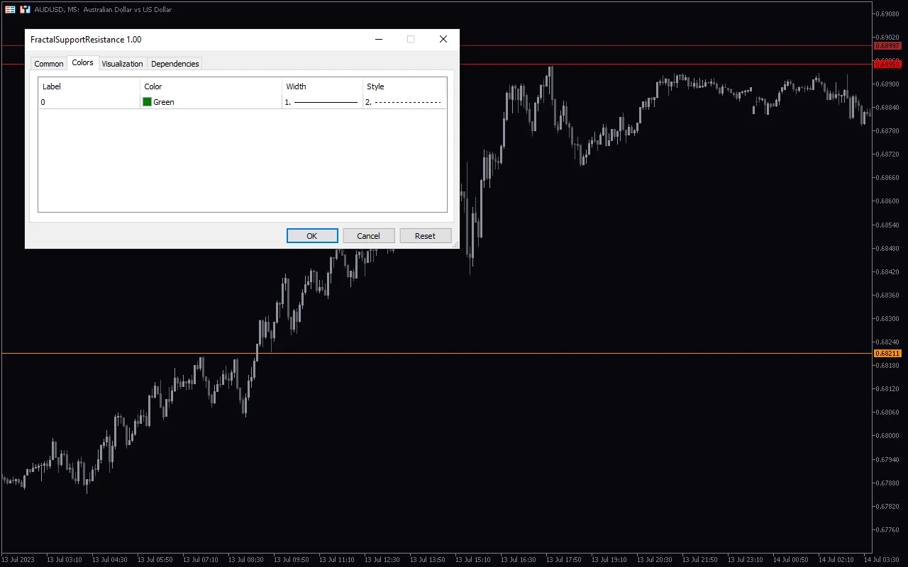Confirm settings with the OK button
This screenshot has height=567, width=908.
pyautogui.click(x=312, y=235)
